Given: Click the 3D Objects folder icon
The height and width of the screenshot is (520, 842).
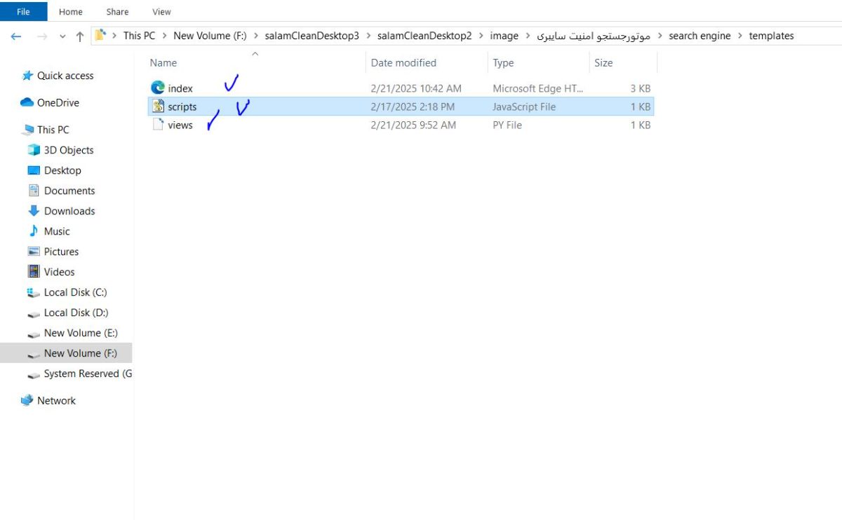Looking at the screenshot, I should point(33,150).
